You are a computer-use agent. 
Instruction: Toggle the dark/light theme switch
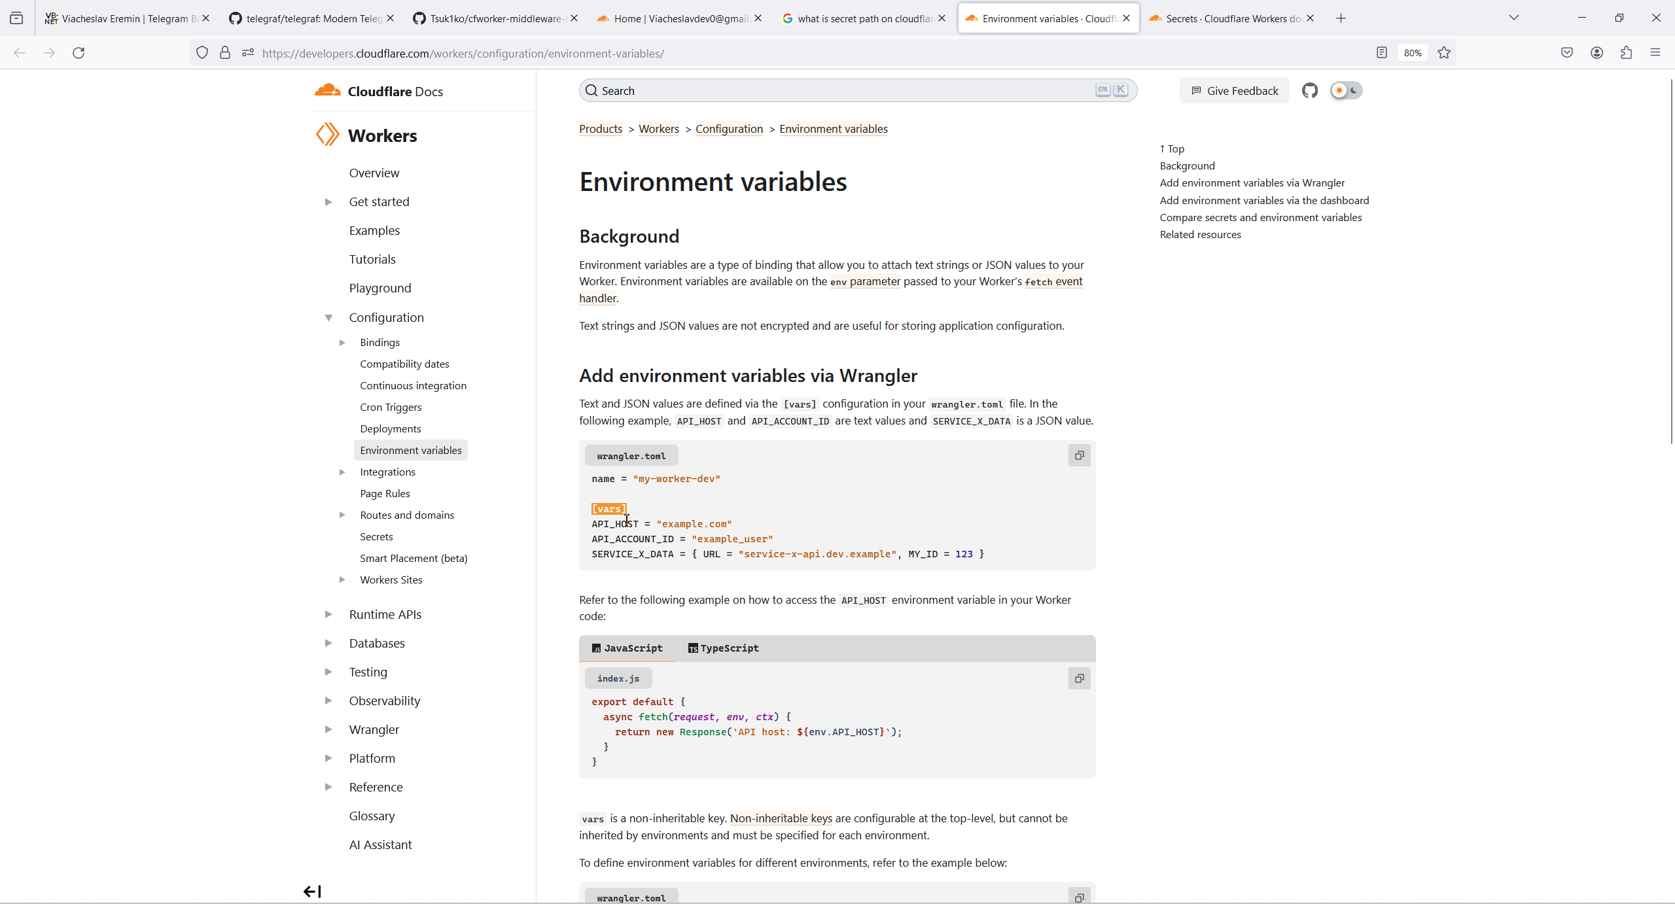click(x=1346, y=91)
